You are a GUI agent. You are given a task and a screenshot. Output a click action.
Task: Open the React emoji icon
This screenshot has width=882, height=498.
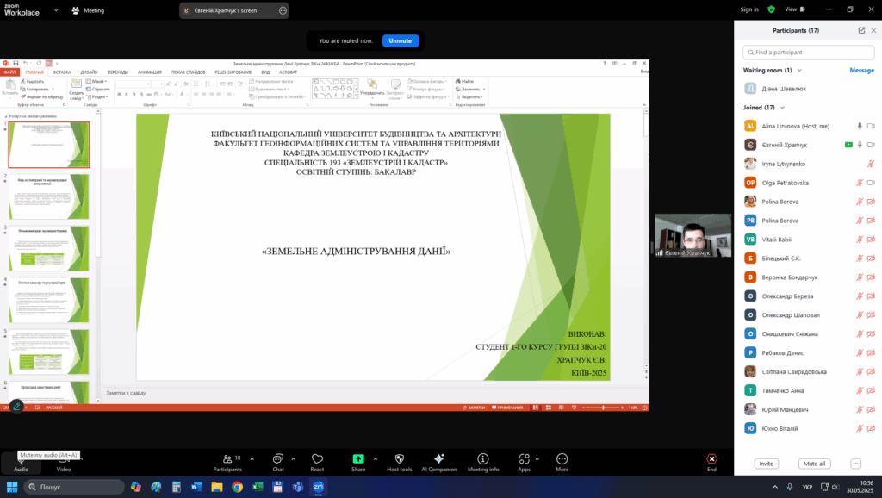(317, 459)
